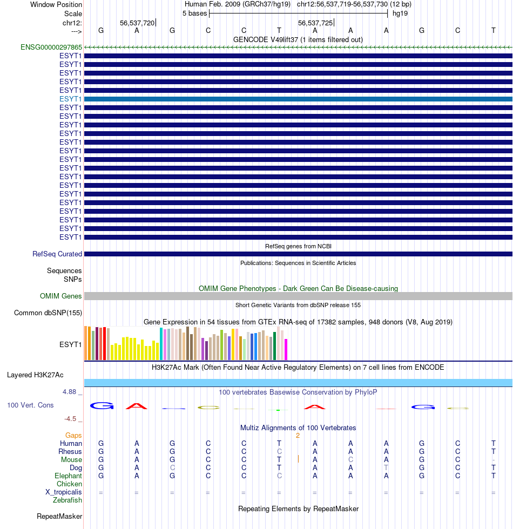Viewport: 513px width, 529px height.
Task: Open the H3K27Ac Mark track title
Action: click(x=298, y=367)
